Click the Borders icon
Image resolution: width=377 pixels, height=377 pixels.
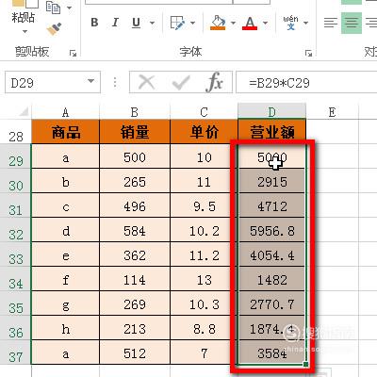[177, 23]
